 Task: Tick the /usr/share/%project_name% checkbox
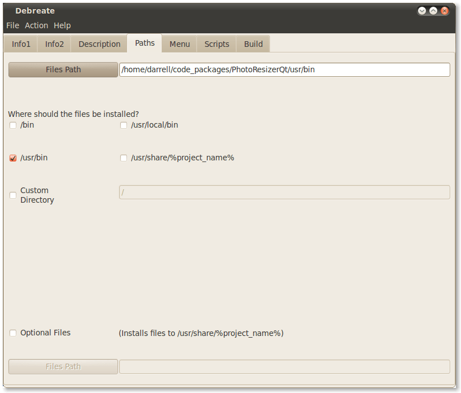(x=124, y=158)
